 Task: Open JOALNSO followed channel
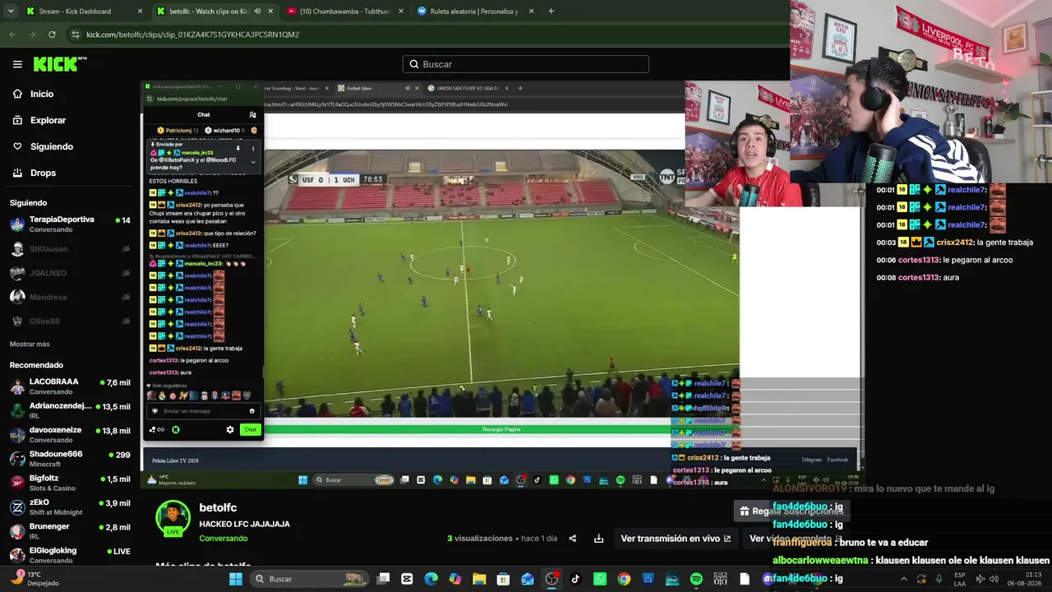point(70,272)
